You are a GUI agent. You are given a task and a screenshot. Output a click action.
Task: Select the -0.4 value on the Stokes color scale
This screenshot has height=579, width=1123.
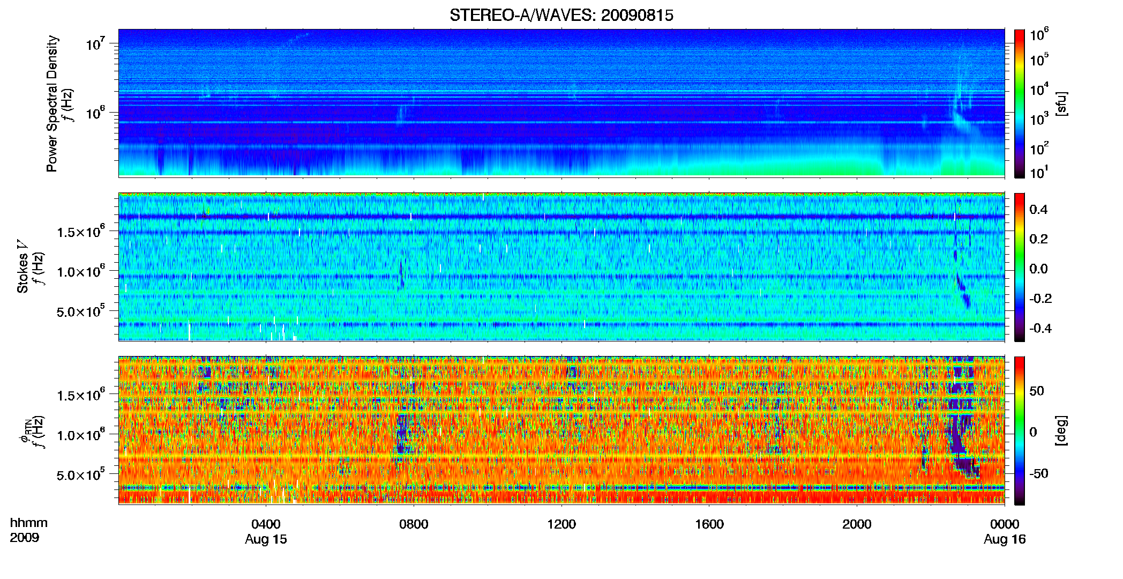[x=1040, y=328]
